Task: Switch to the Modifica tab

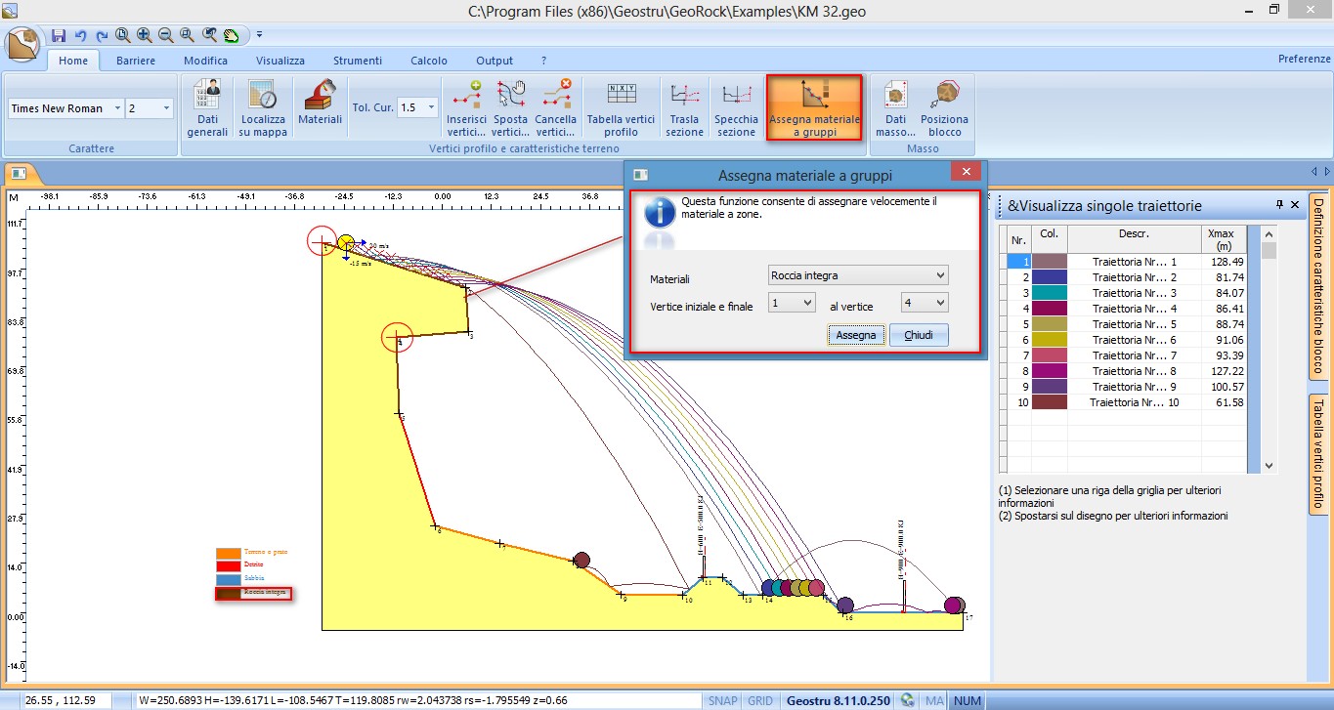Action: click(205, 61)
